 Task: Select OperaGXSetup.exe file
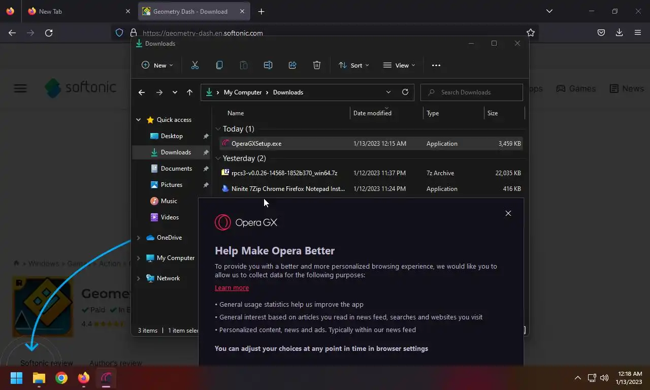pyautogui.click(x=371, y=144)
